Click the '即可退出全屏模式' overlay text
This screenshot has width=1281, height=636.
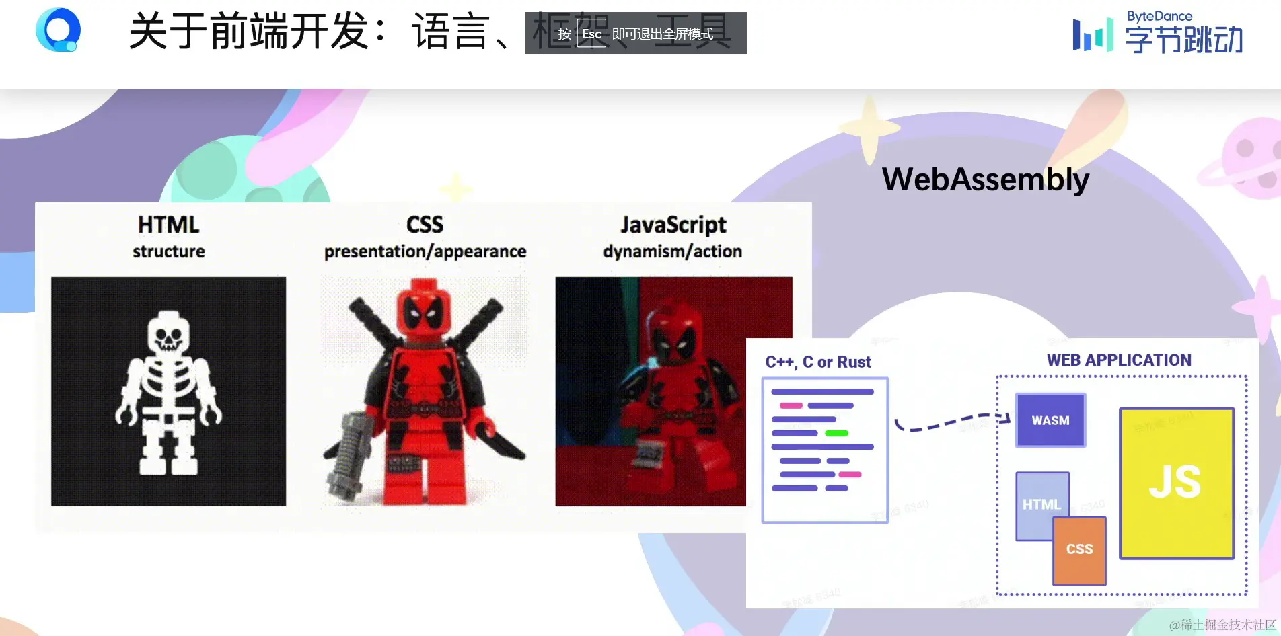[663, 34]
